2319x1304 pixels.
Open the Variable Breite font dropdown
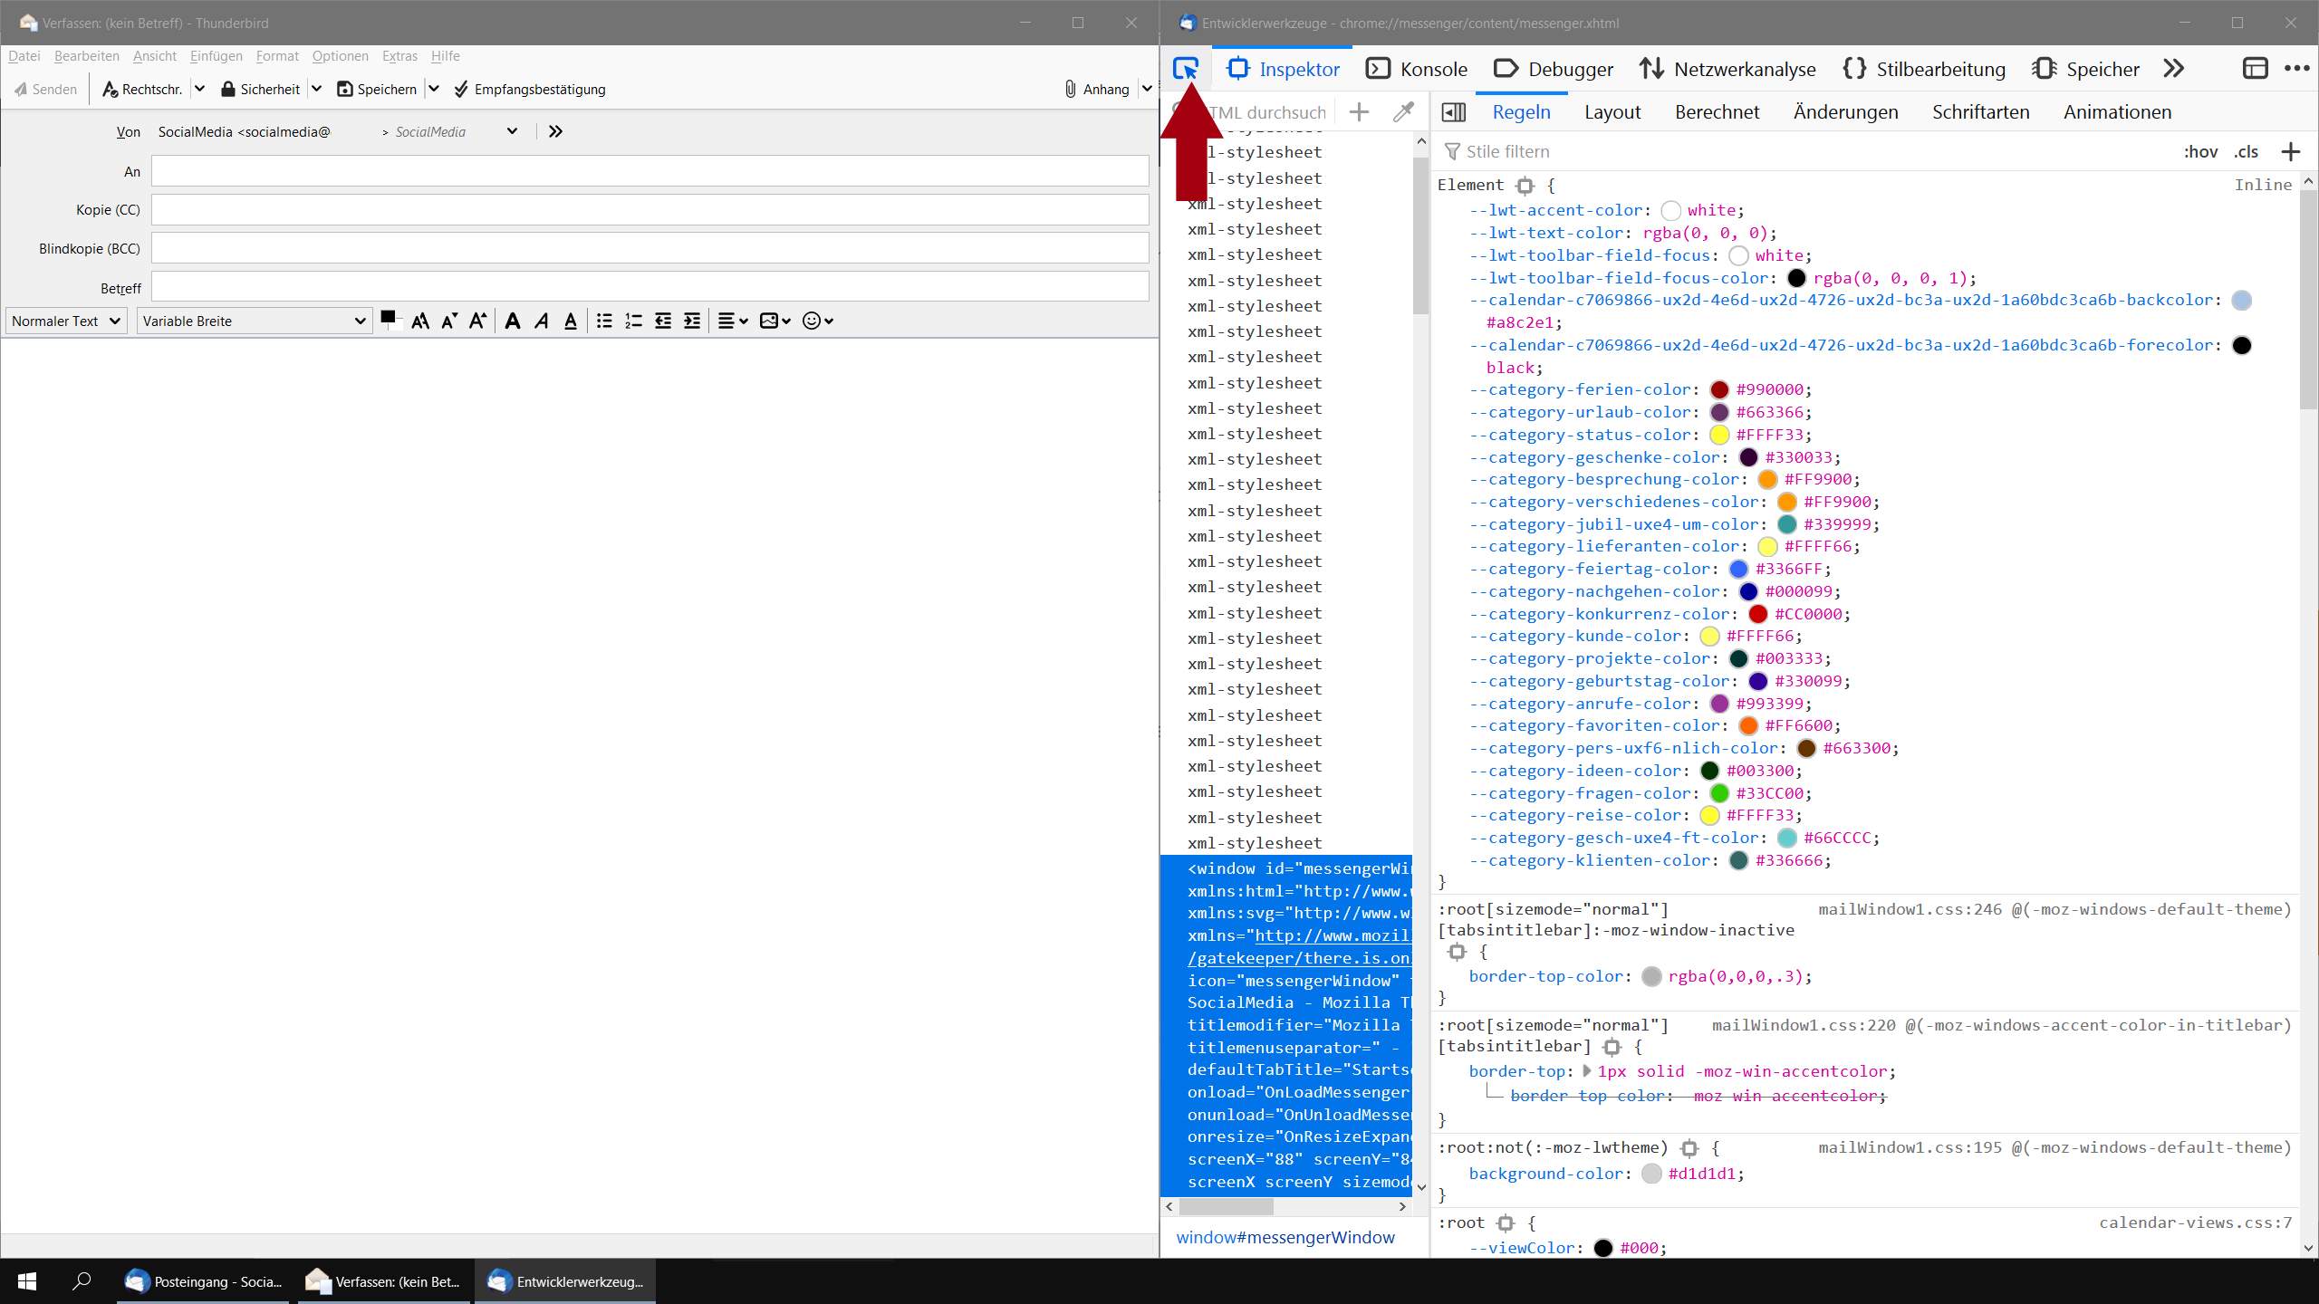click(254, 321)
